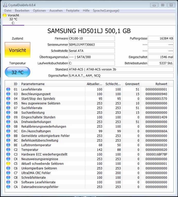Click the blue status dot for Ein-/Ausschaltungen
Viewport: 178px width, 197px height.
pyautogui.click(x=8, y=131)
